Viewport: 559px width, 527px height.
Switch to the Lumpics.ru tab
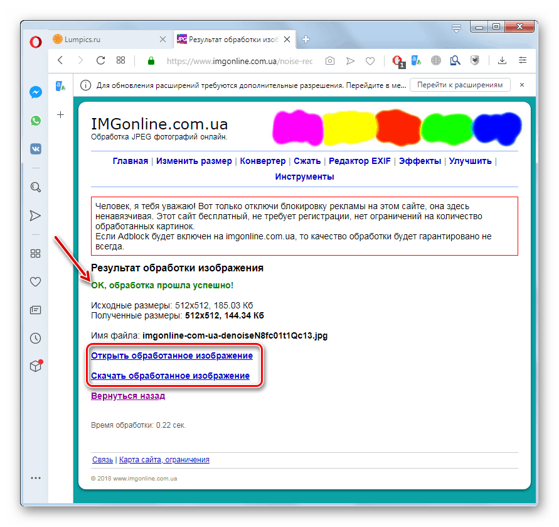(x=109, y=40)
